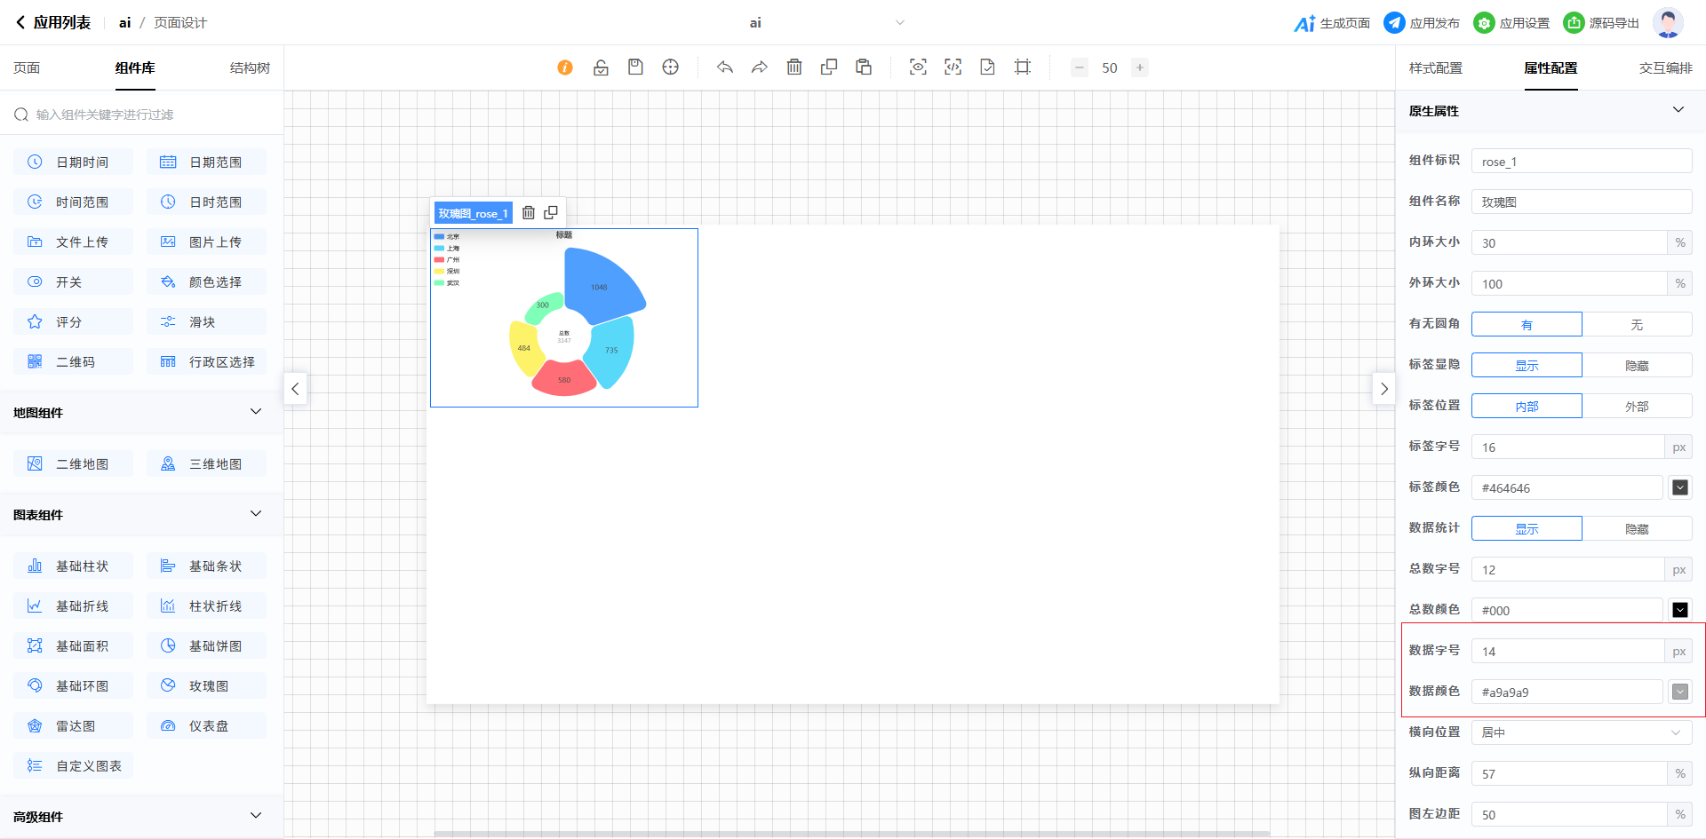Click the undo arrow in toolbar
The width and height of the screenshot is (1706, 839).
tap(725, 67)
